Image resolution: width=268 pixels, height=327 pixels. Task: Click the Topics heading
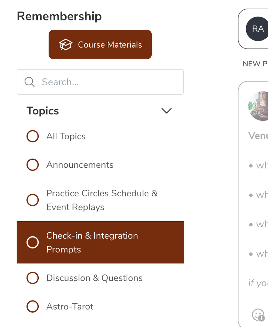click(43, 111)
